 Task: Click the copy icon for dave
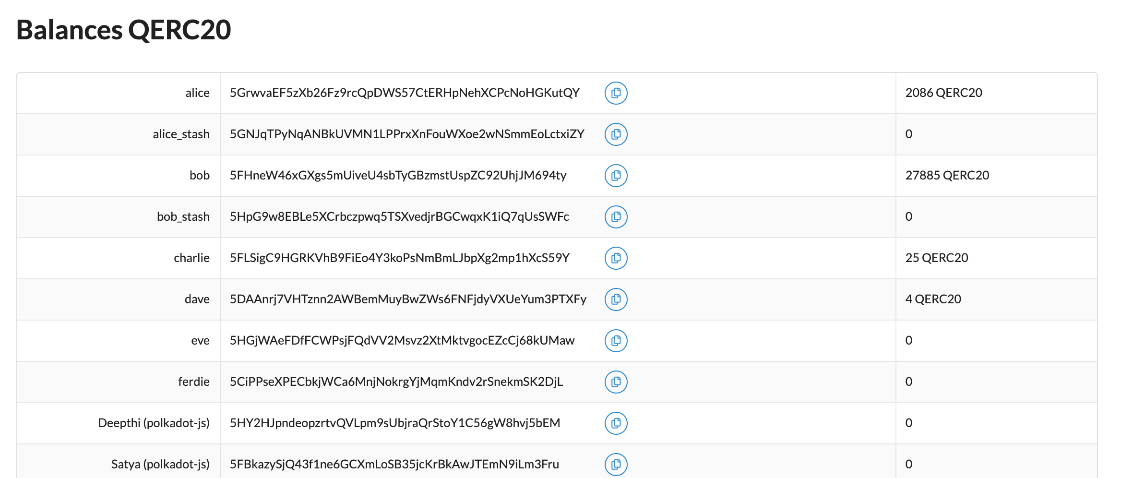click(x=616, y=299)
